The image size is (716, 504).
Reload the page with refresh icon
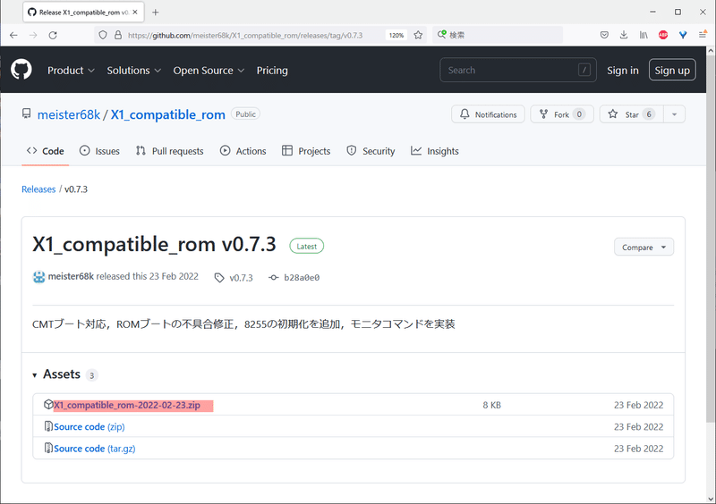53,35
